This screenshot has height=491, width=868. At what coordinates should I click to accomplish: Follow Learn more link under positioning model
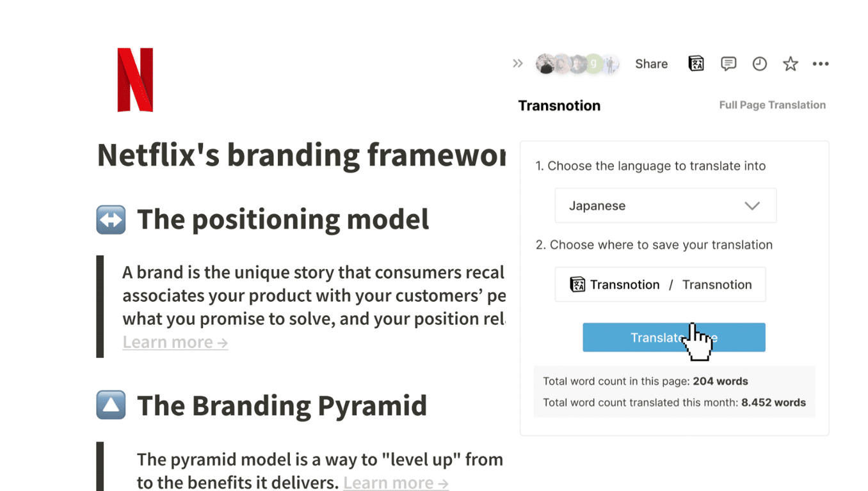point(175,342)
